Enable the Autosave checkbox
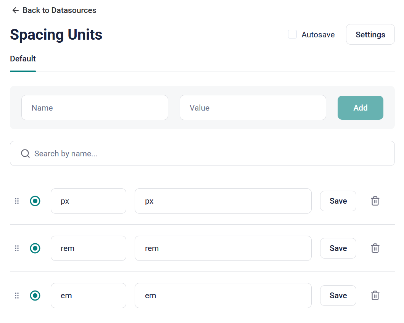Viewport: 404px width, 323px height. coord(292,34)
